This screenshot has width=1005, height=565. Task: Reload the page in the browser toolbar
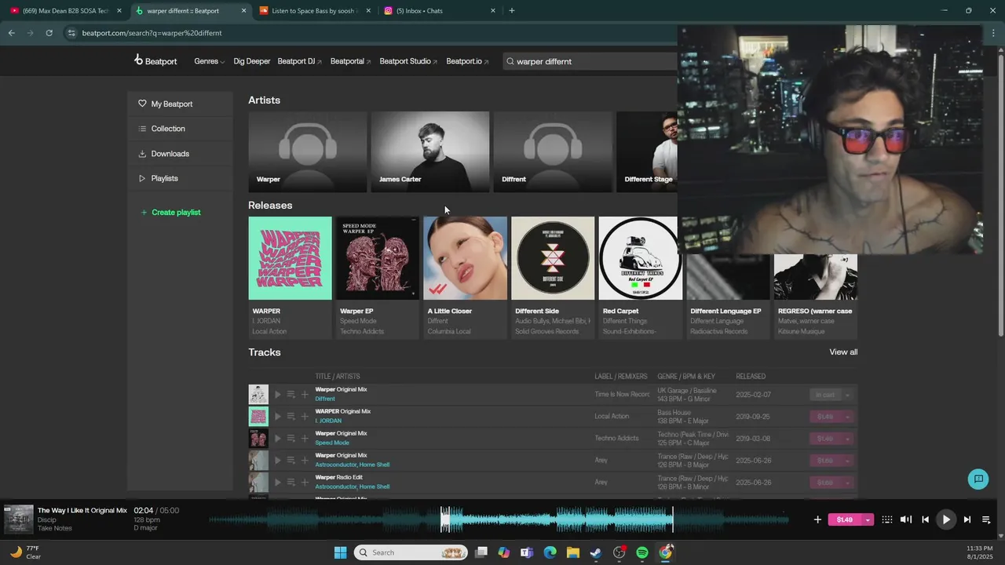[49, 33]
